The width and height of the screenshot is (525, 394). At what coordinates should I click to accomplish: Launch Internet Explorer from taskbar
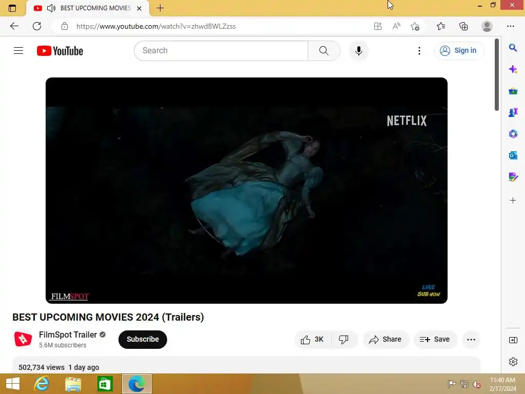[x=42, y=384]
